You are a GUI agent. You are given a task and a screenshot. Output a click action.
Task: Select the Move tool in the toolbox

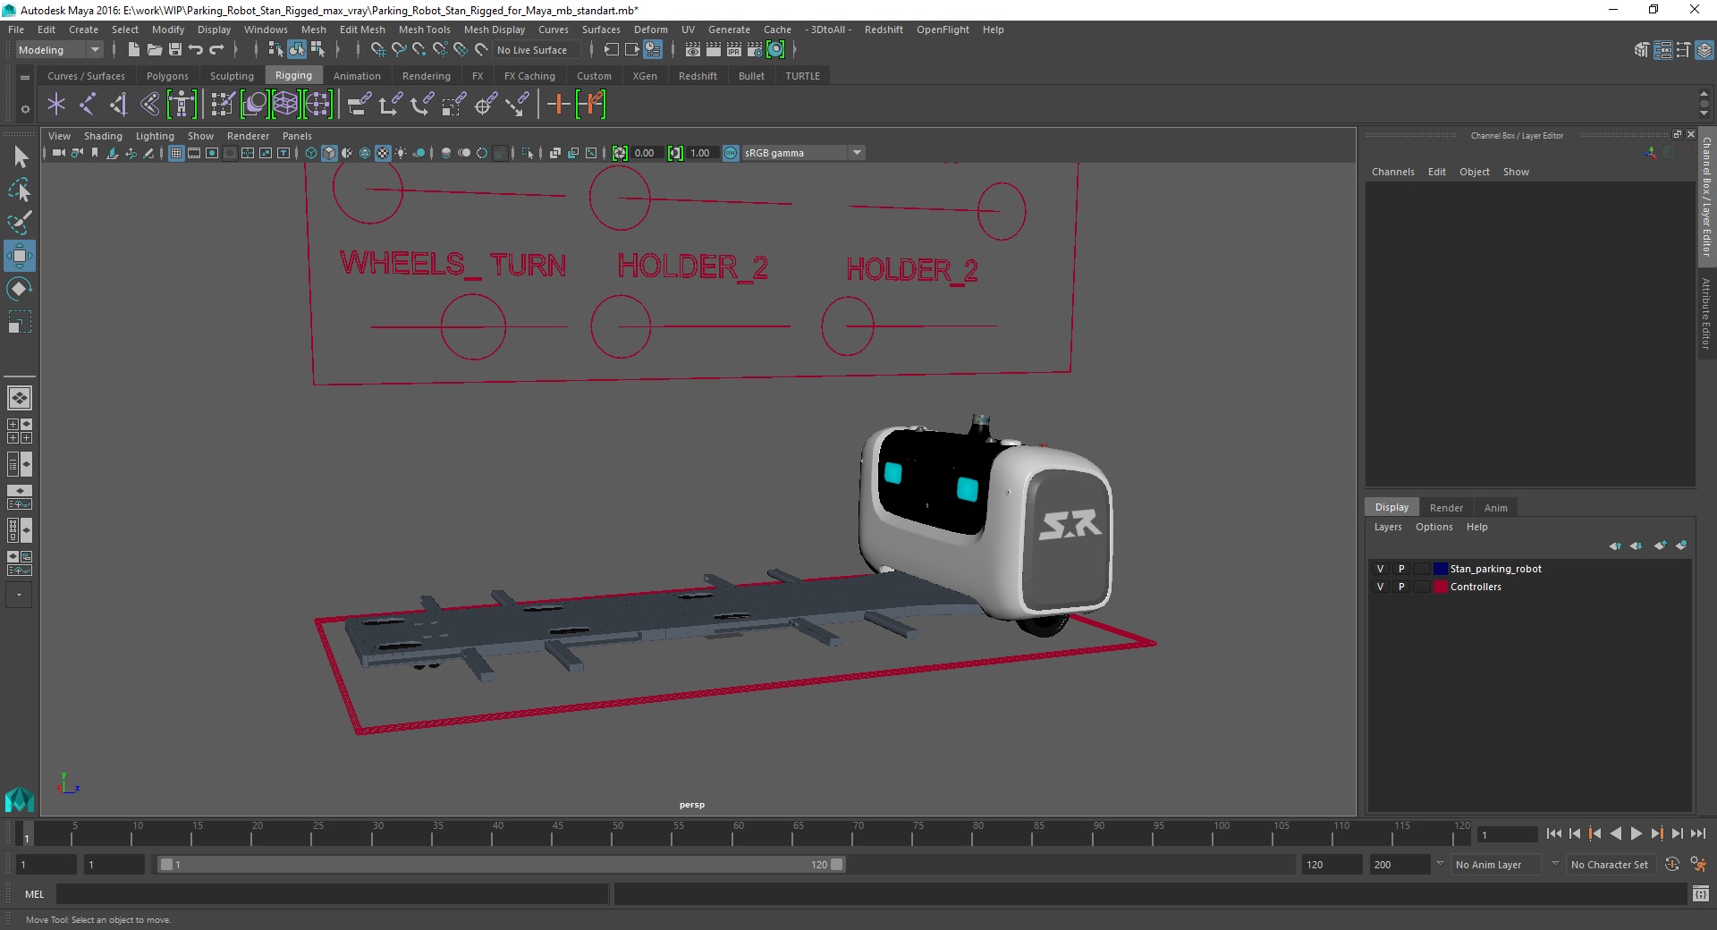19,256
